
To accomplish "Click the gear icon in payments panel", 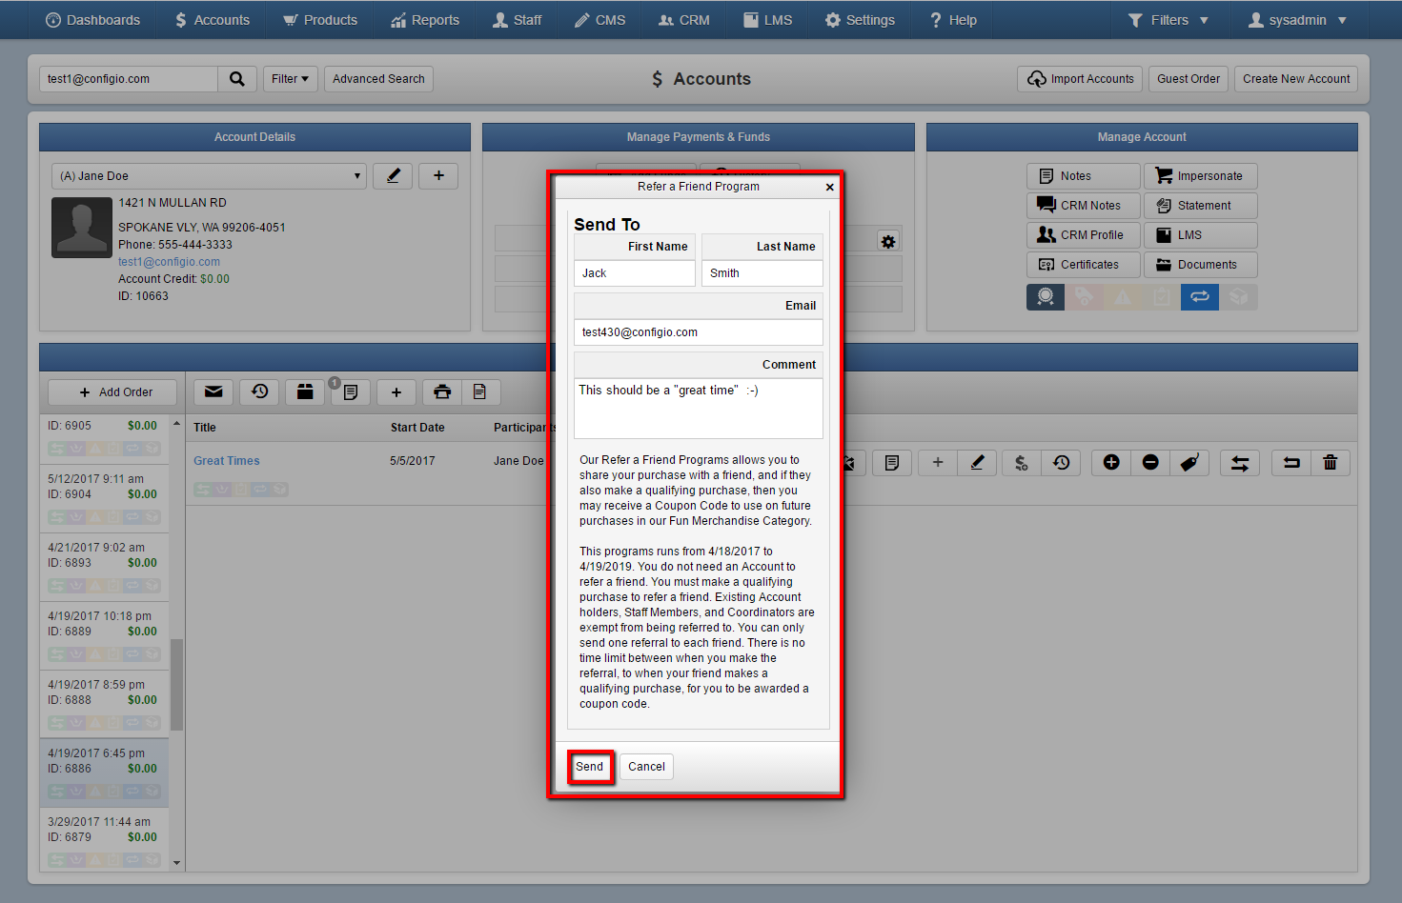I will click(888, 242).
